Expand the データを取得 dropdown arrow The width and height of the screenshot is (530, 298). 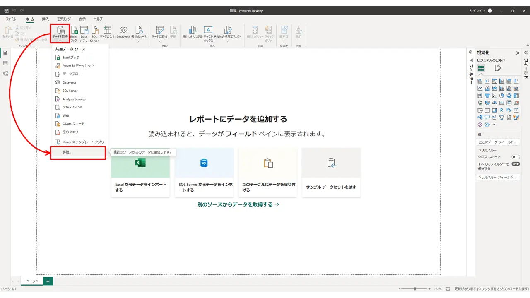click(60, 41)
